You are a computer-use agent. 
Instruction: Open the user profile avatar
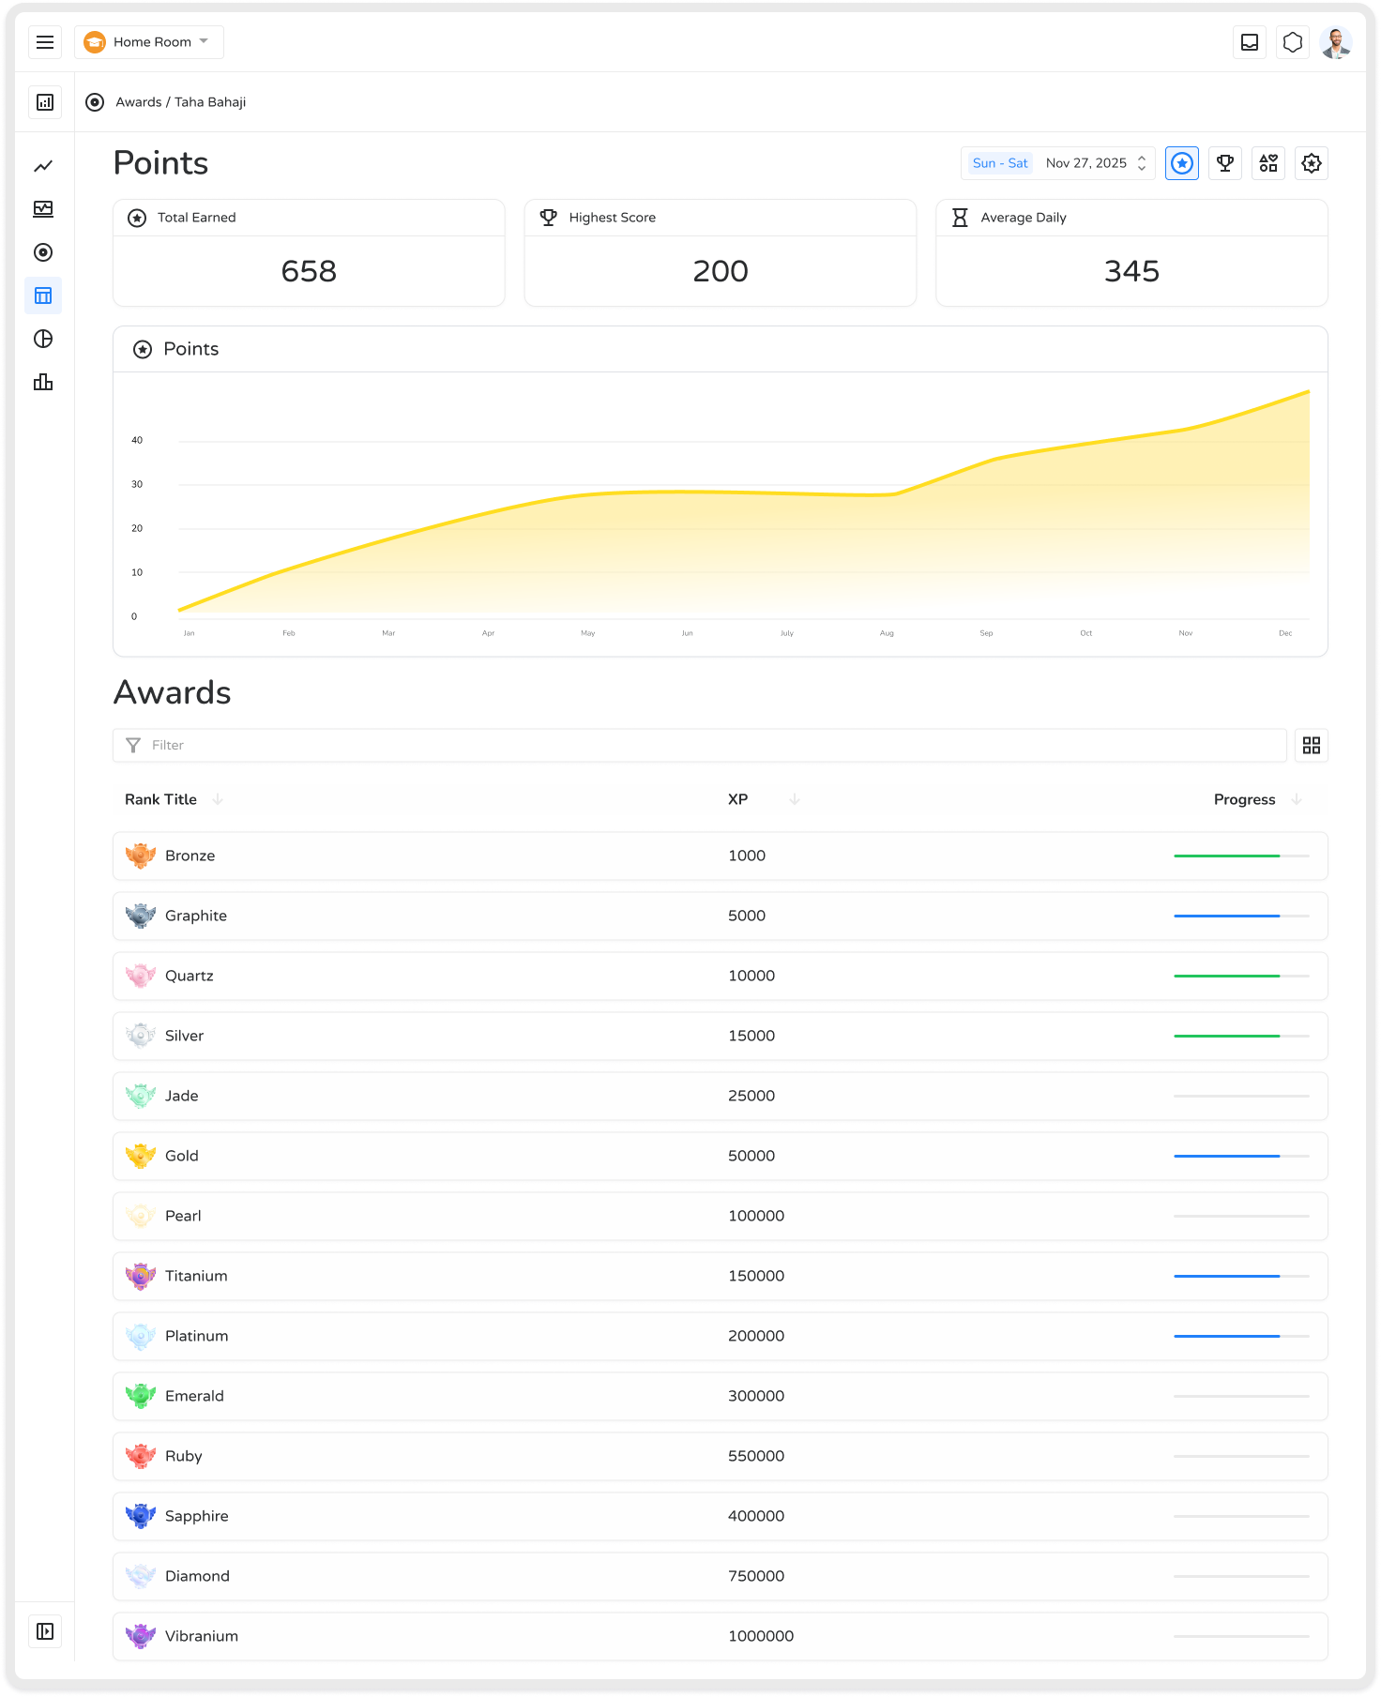(1335, 42)
